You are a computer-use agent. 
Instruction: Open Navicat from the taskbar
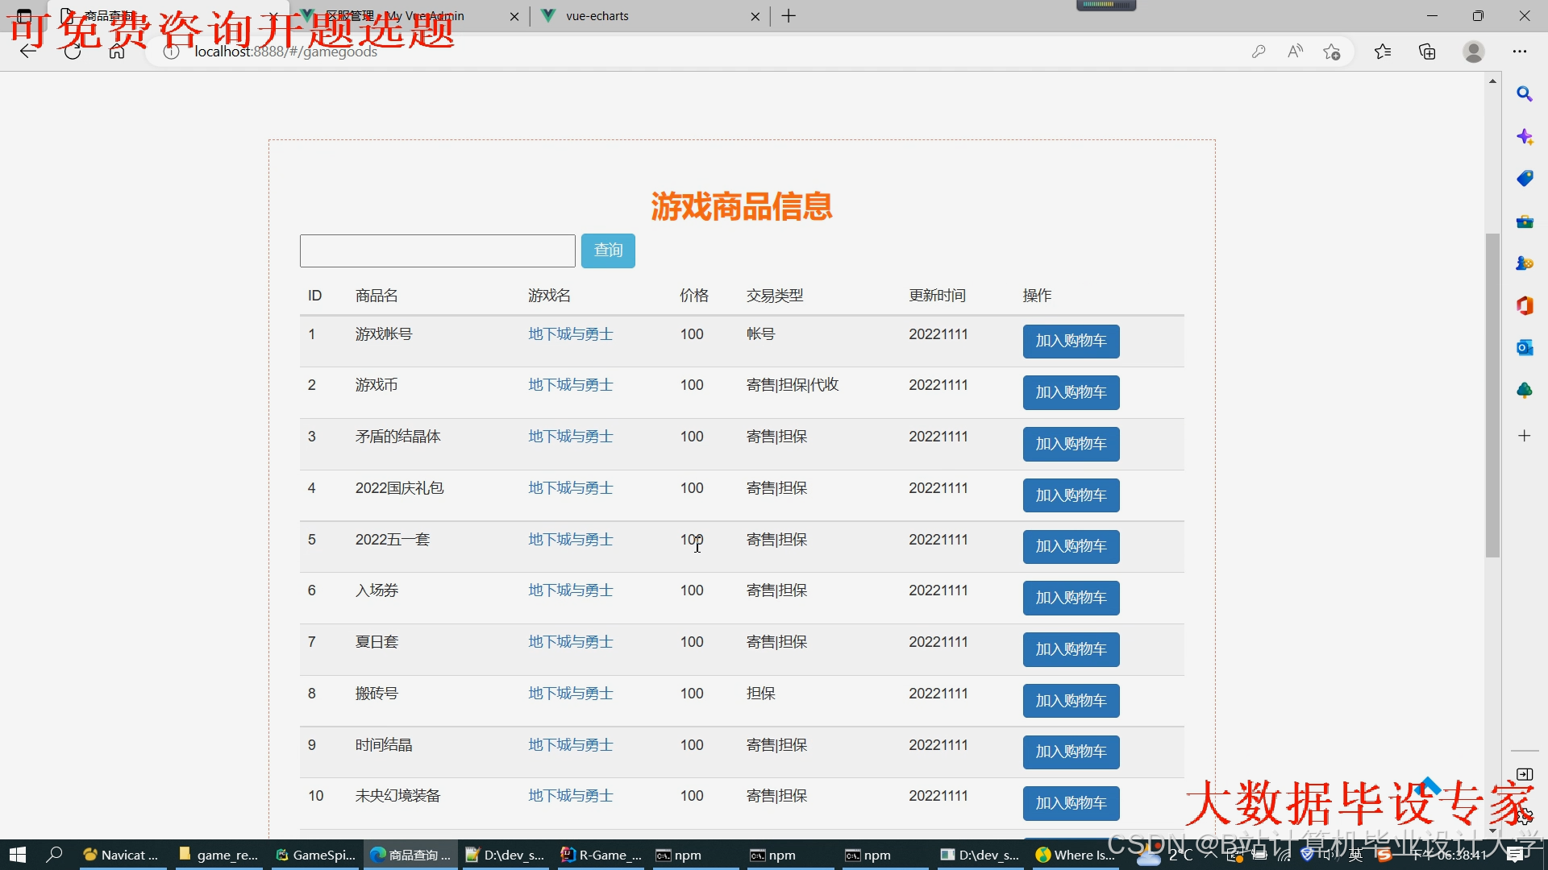(122, 855)
